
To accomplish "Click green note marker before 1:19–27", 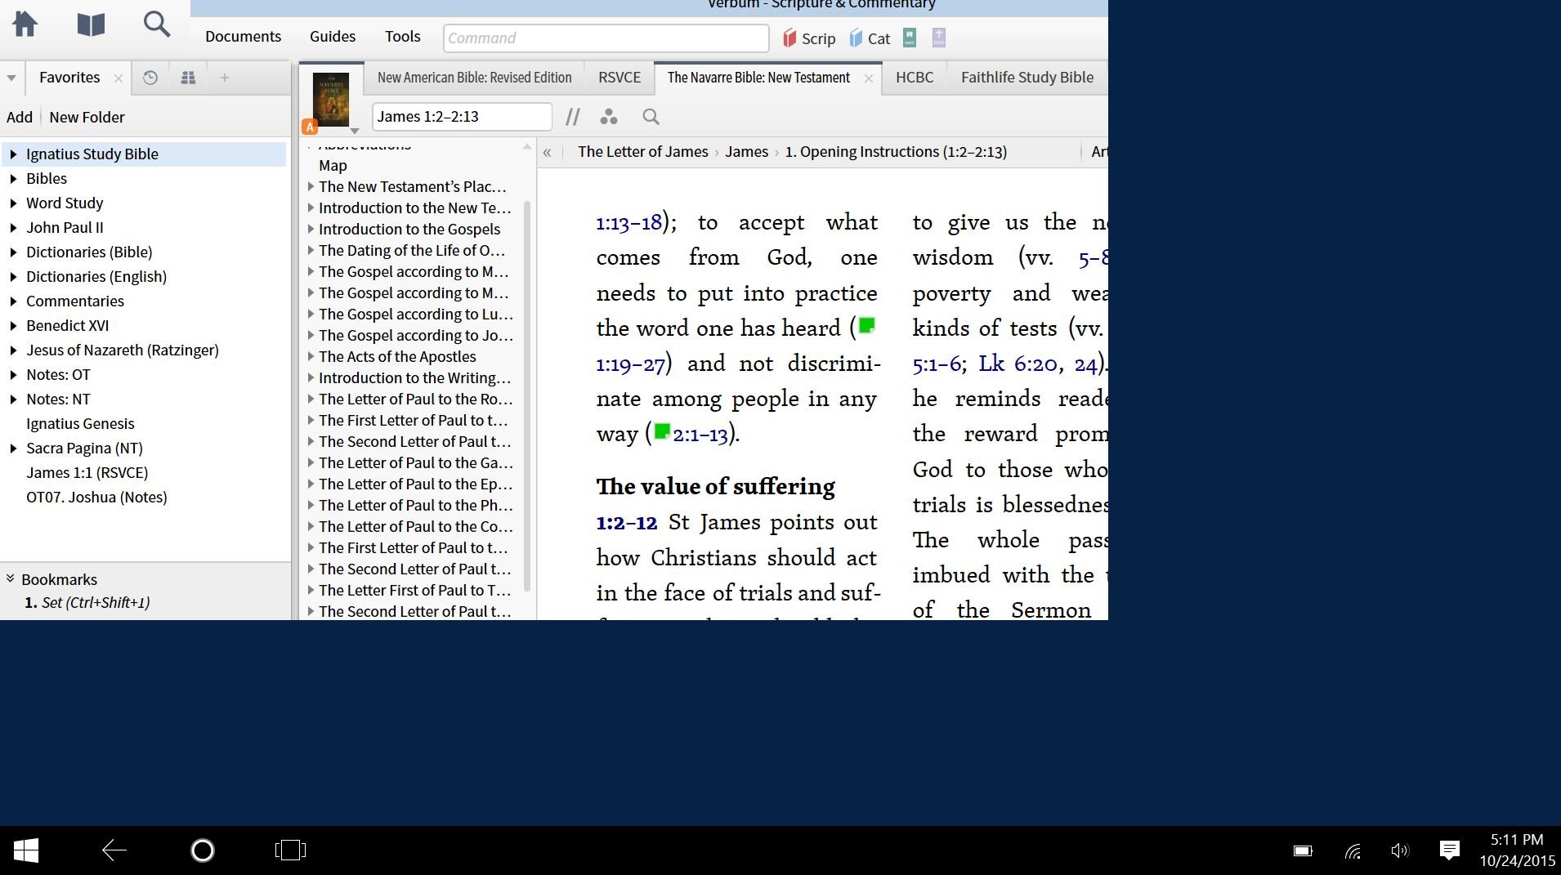I will [x=867, y=325].
